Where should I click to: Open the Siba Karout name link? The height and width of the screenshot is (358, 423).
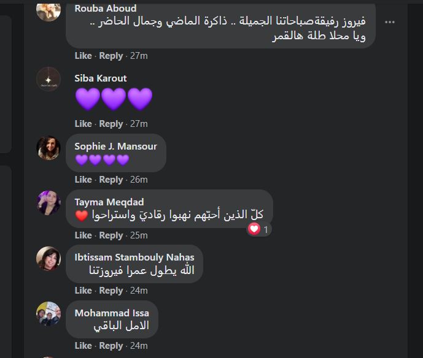(x=101, y=78)
